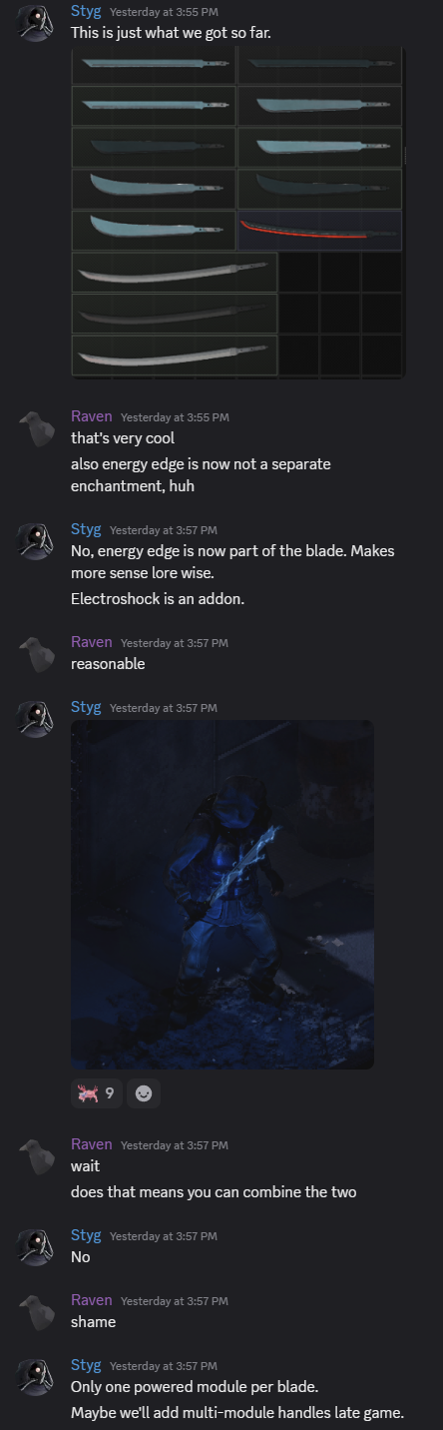Image resolution: width=443 pixels, height=1430 pixels.
Task: Click Styg's avatar on the top message
Action: [x=36, y=22]
